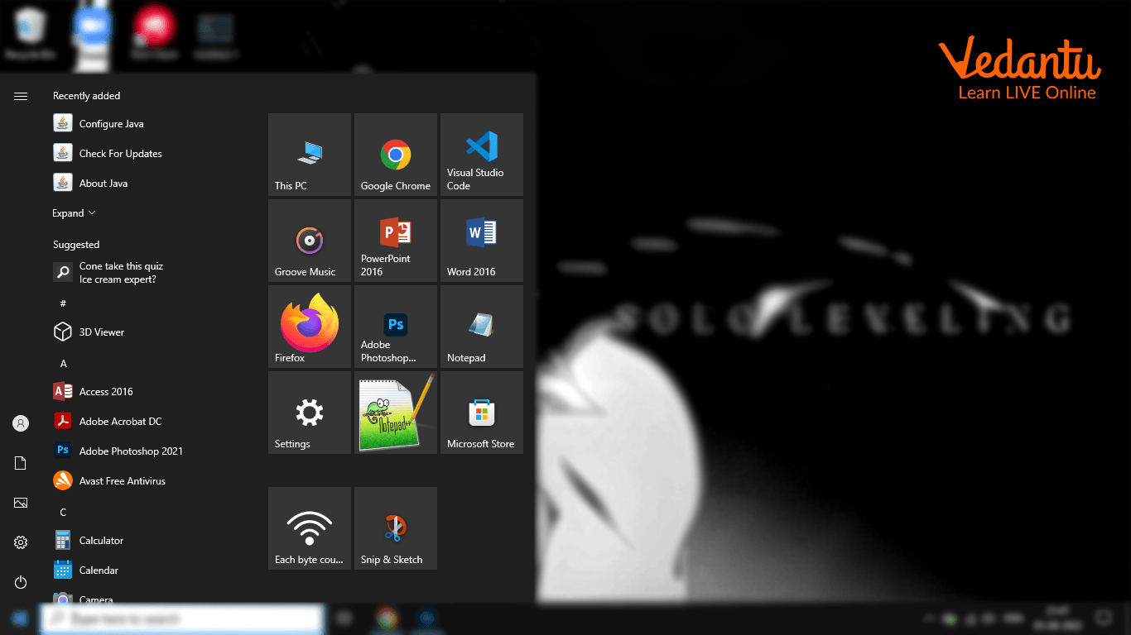Click the Windows Start button
Image resolution: width=1131 pixels, height=635 pixels.
click(x=19, y=618)
